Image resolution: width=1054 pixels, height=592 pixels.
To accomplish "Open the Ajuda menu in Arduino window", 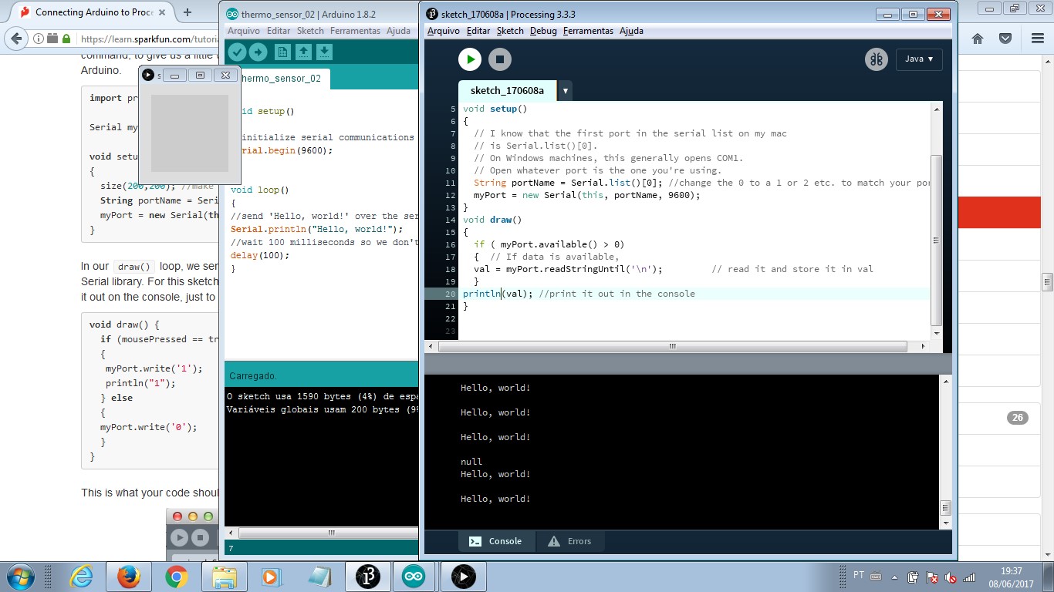I will pyautogui.click(x=398, y=31).
